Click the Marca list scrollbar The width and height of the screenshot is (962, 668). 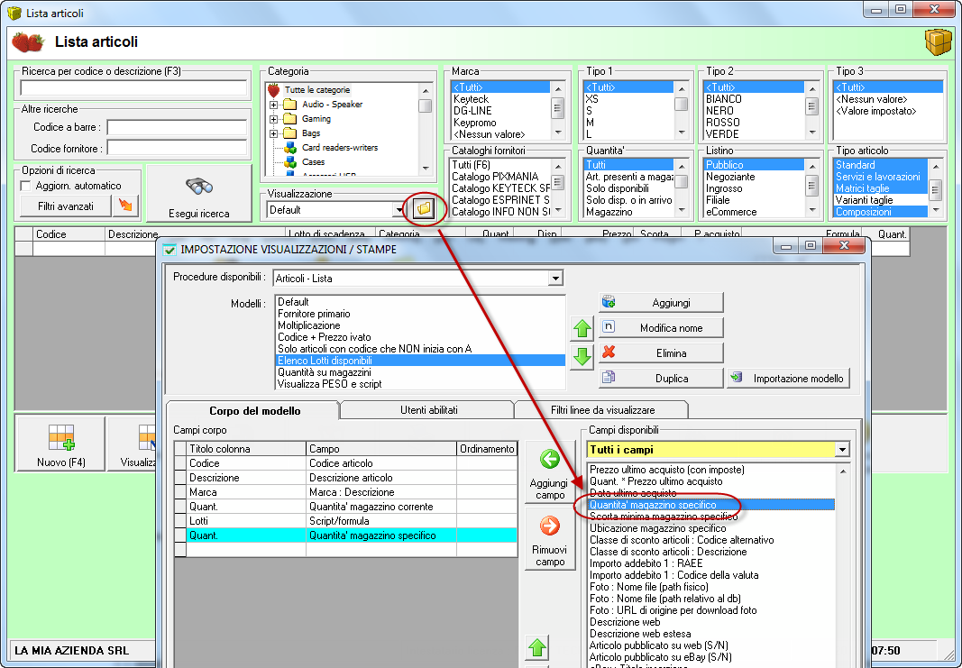click(558, 110)
